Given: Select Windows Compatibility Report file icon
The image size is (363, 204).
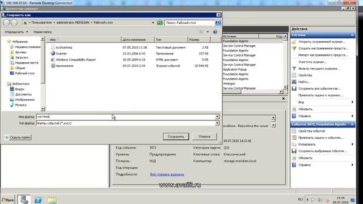Looking at the screenshot, I should 53,59.
